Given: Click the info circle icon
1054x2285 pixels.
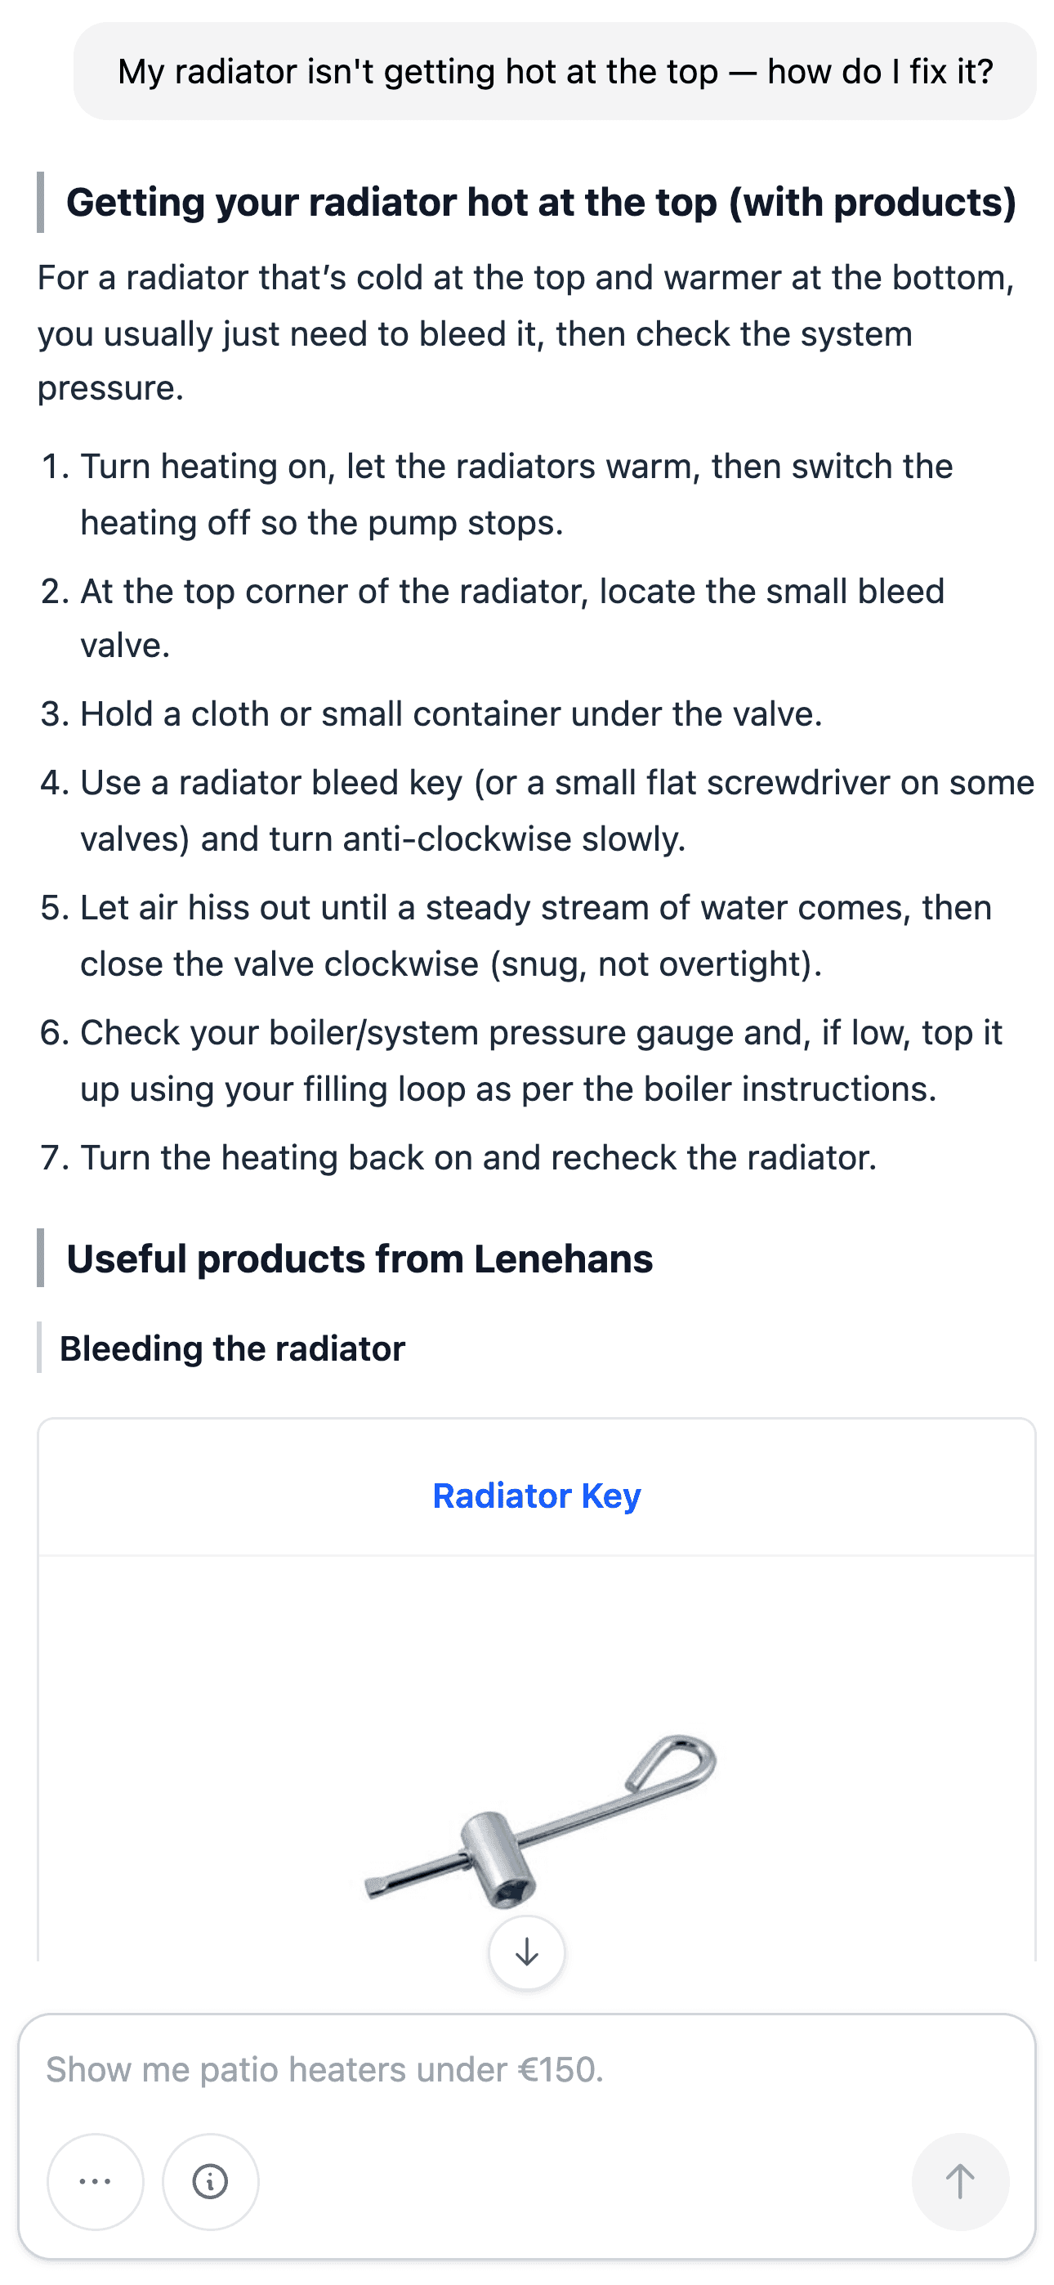Looking at the screenshot, I should tap(210, 2181).
